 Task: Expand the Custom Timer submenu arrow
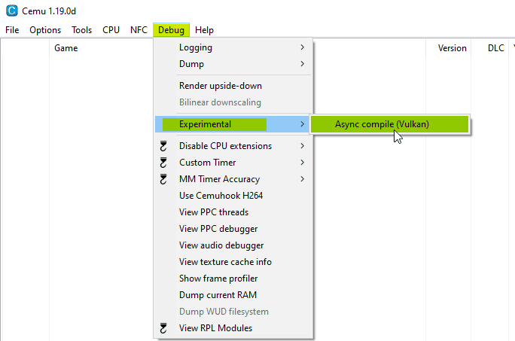click(x=302, y=163)
